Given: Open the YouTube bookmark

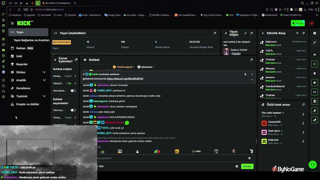Looking at the screenshot, I should [x=70, y=15].
